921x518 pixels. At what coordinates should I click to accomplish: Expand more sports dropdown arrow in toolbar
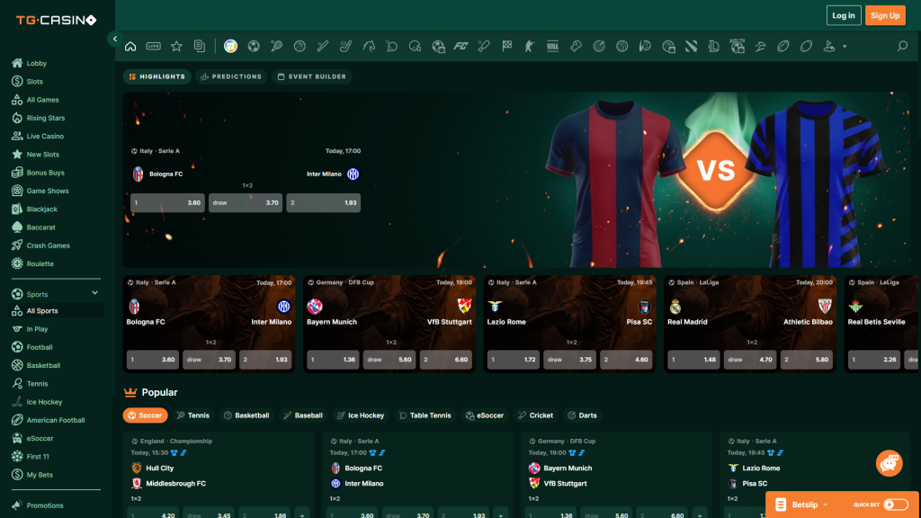845,47
